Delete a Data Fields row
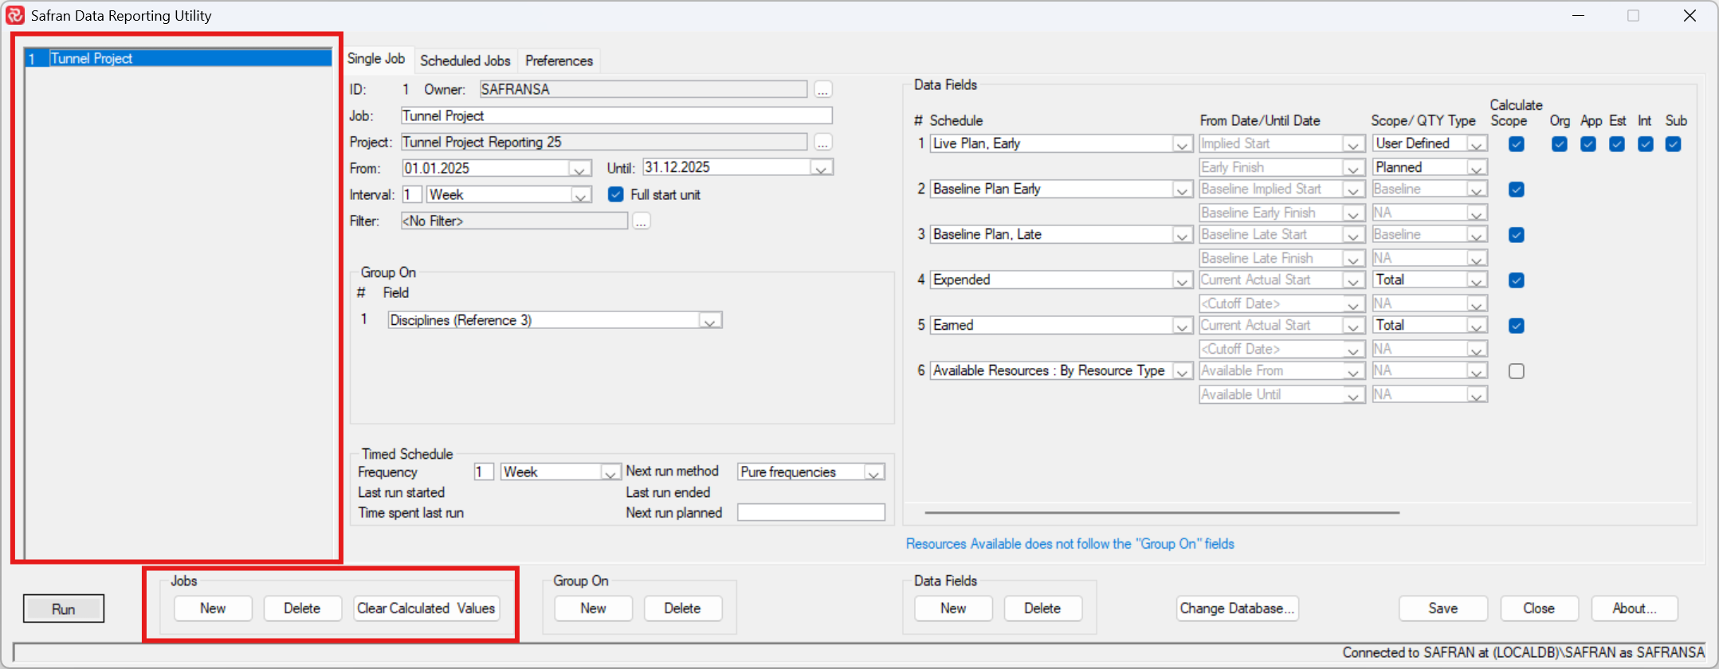Viewport: 1719px width, 669px height. tap(1042, 608)
